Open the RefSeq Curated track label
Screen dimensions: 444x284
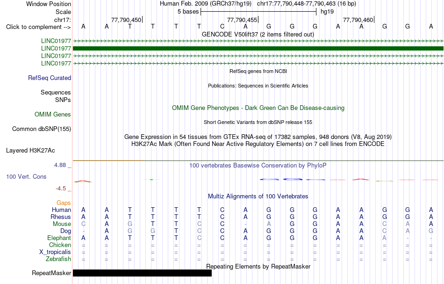[x=49, y=78]
